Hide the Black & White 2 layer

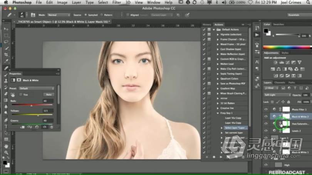point(266,117)
